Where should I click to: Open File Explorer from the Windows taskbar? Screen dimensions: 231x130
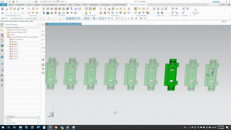[x=21, y=127]
